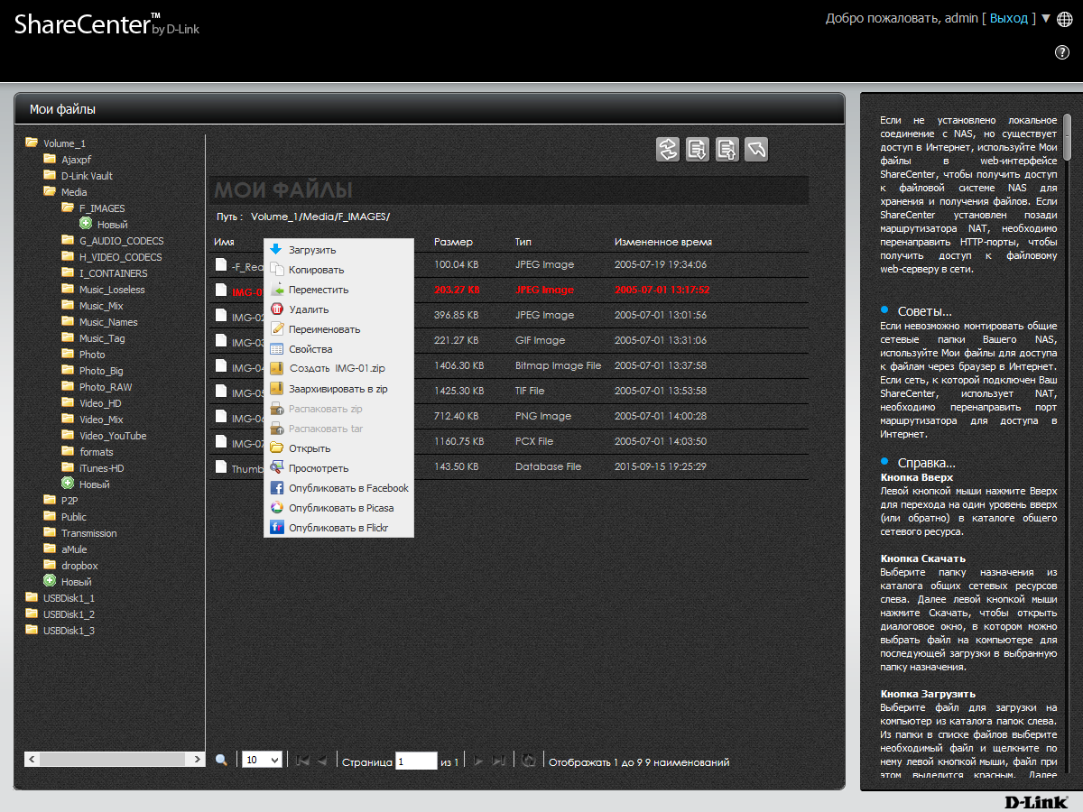Select Заархивировать в zip menu entry
Viewport: 1083px width, 812px height.
pyautogui.click(x=338, y=389)
